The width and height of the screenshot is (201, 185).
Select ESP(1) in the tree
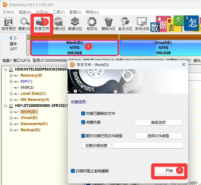(x=26, y=81)
